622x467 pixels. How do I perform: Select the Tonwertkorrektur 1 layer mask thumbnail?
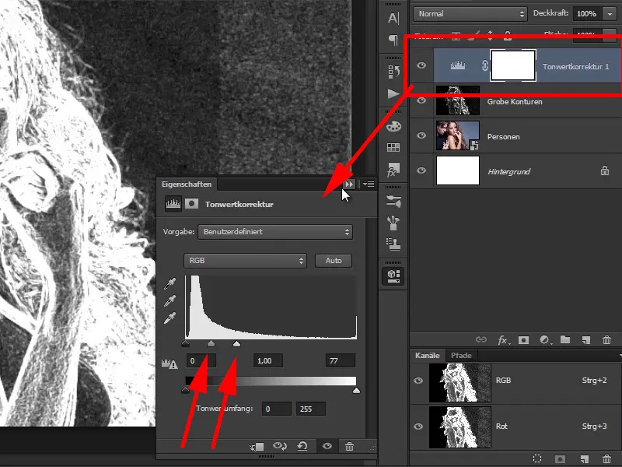click(513, 65)
